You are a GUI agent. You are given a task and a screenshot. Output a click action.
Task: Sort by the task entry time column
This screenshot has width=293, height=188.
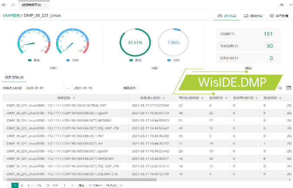click(x=161, y=98)
